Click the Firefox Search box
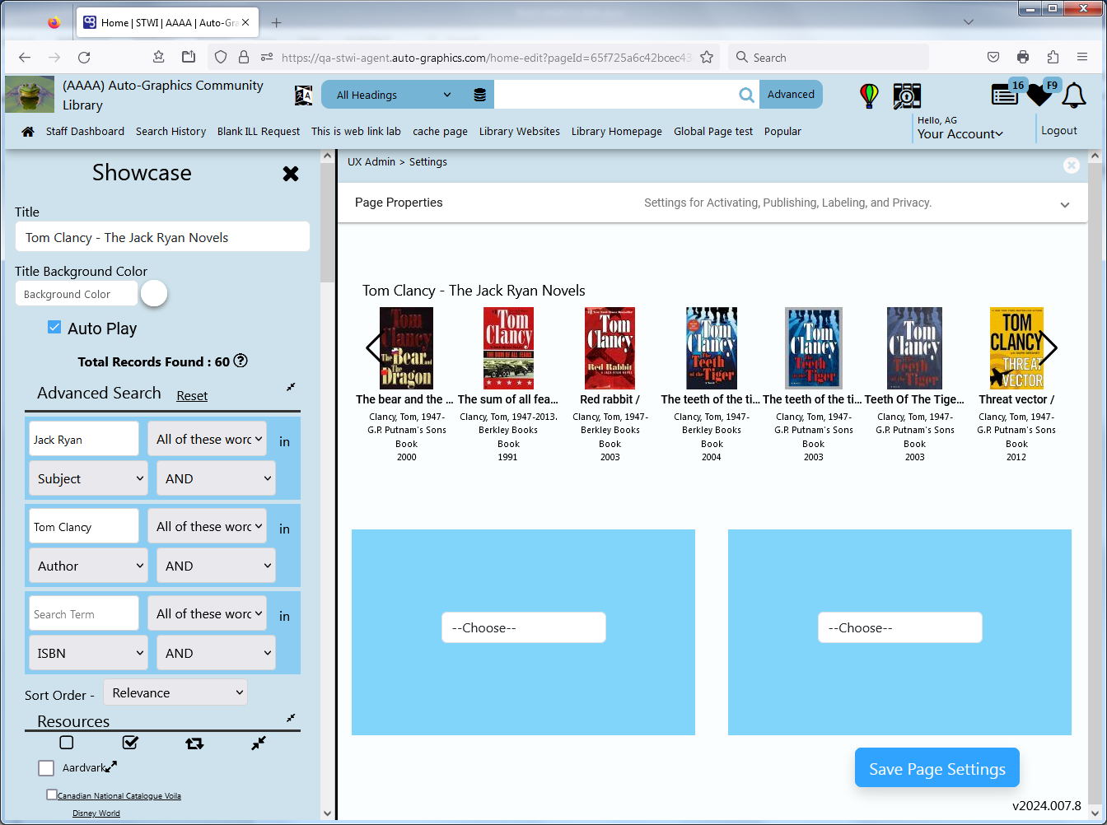Image resolution: width=1107 pixels, height=825 pixels. (829, 58)
